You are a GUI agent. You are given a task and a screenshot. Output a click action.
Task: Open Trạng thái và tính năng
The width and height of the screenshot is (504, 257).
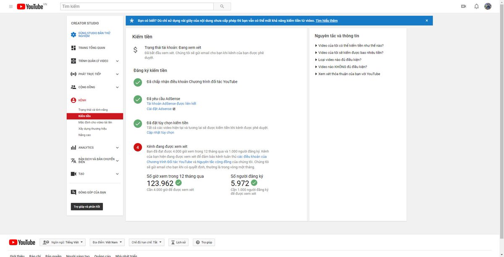pyautogui.click(x=93, y=110)
